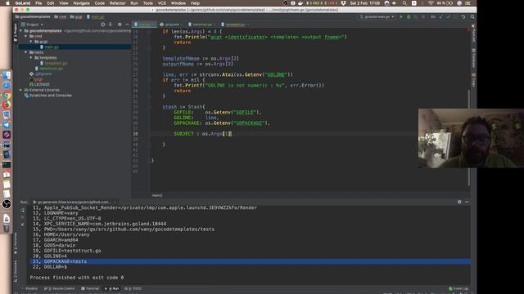The height and width of the screenshot is (294, 524).
Task: Open the Tools menu
Action: click(147, 3)
